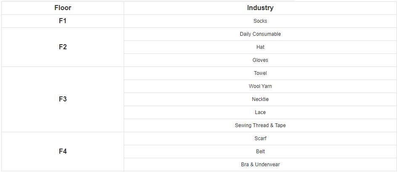The width and height of the screenshot is (398, 173).
Task: Choose the Hat industry row
Action: pos(260,47)
